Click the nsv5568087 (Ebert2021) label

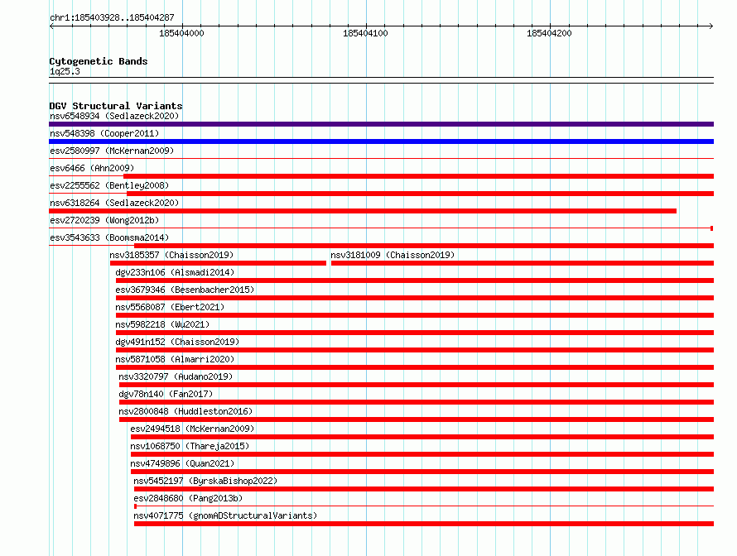(x=170, y=307)
